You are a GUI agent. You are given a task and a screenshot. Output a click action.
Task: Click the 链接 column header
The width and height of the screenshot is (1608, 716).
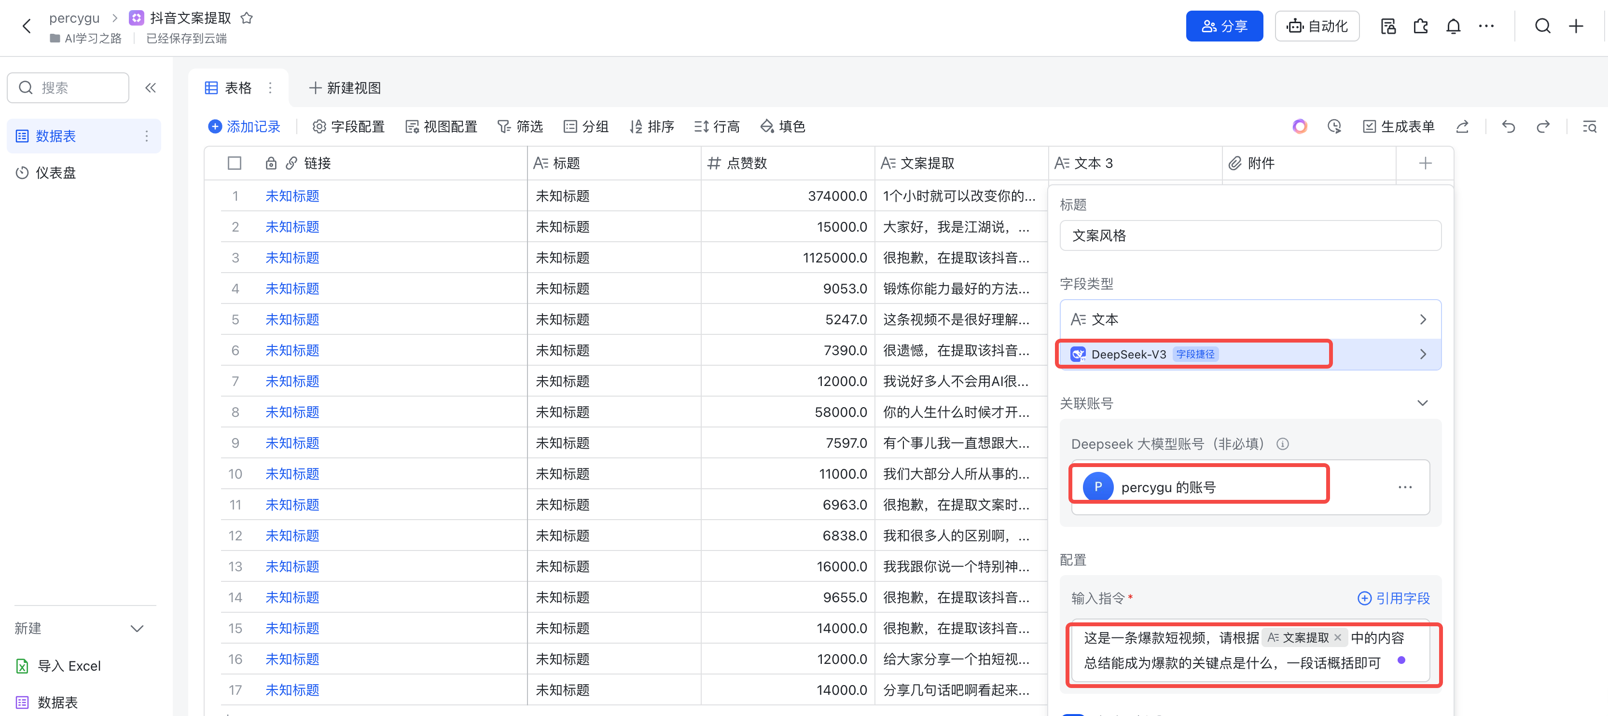coord(396,164)
